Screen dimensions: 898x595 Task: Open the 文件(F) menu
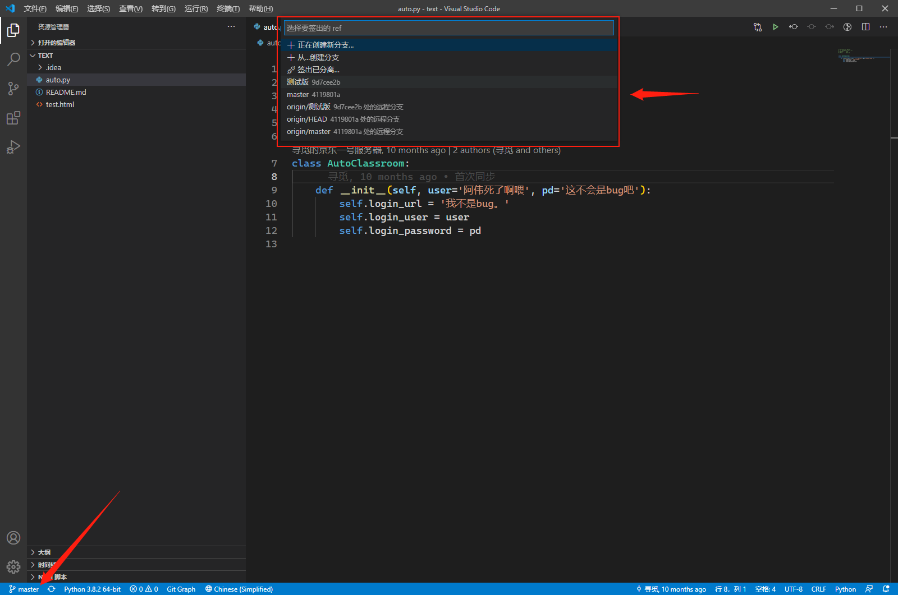tap(35, 8)
